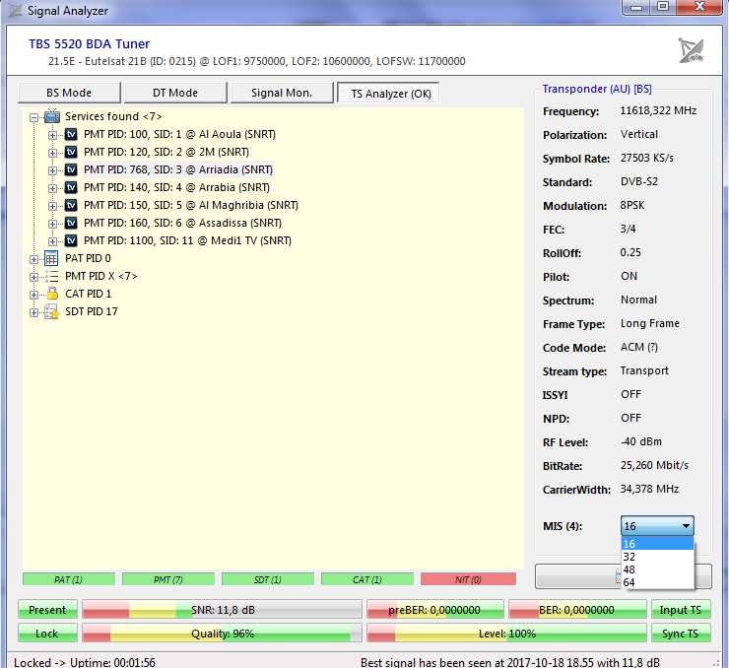Click the PAT PID 0 table icon
Viewport: 729px width, 668px height.
pos(51,258)
